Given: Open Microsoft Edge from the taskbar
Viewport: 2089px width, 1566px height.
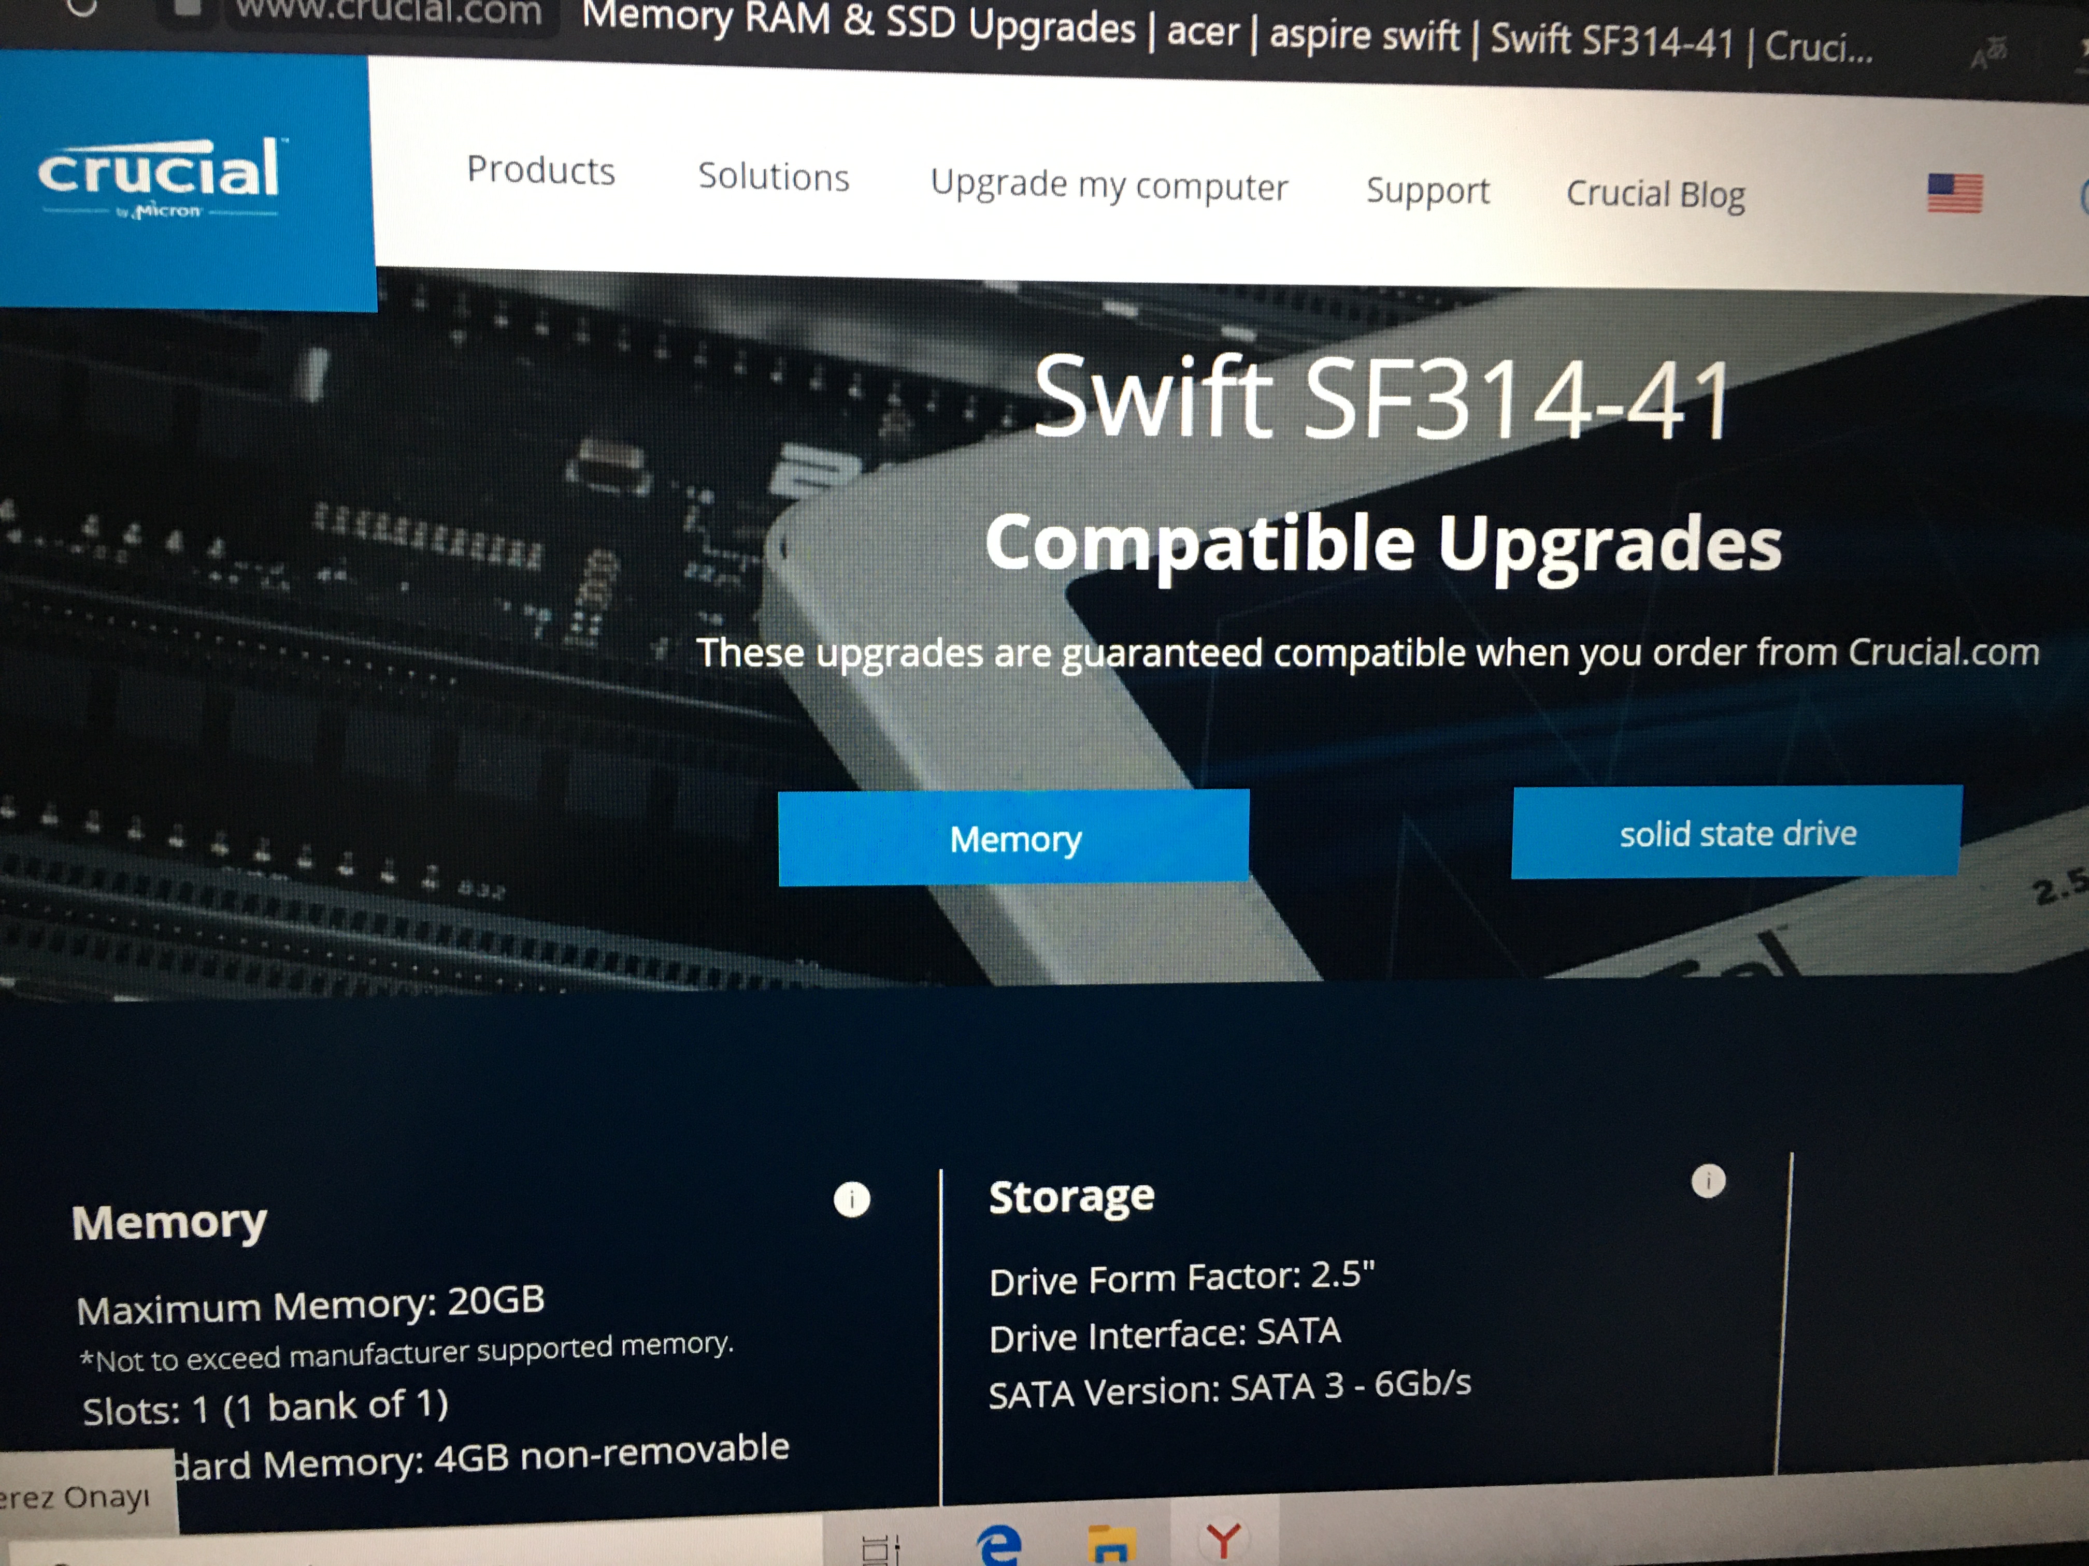Looking at the screenshot, I should click(x=999, y=1544).
